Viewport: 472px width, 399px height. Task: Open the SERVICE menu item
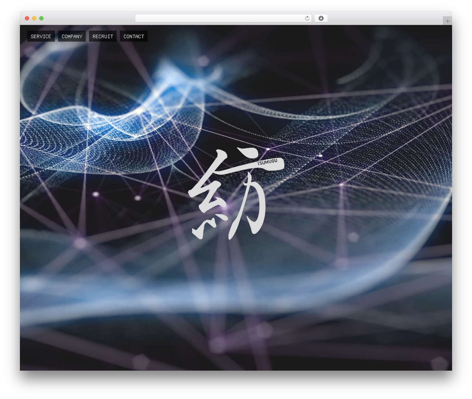tap(41, 36)
